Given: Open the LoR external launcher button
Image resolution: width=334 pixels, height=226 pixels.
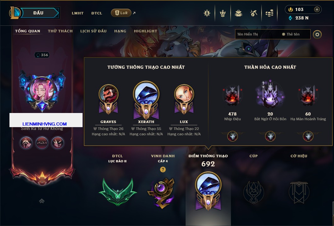Looking at the screenshot, I should point(121,13).
